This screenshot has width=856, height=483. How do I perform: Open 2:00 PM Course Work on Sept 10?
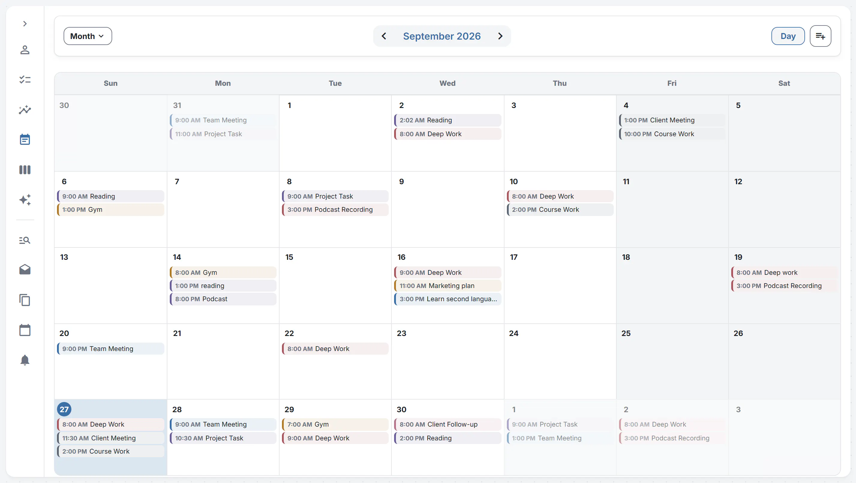click(560, 209)
